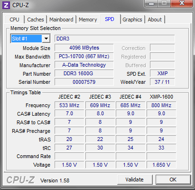Confirm with the OK button

click(x=173, y=180)
